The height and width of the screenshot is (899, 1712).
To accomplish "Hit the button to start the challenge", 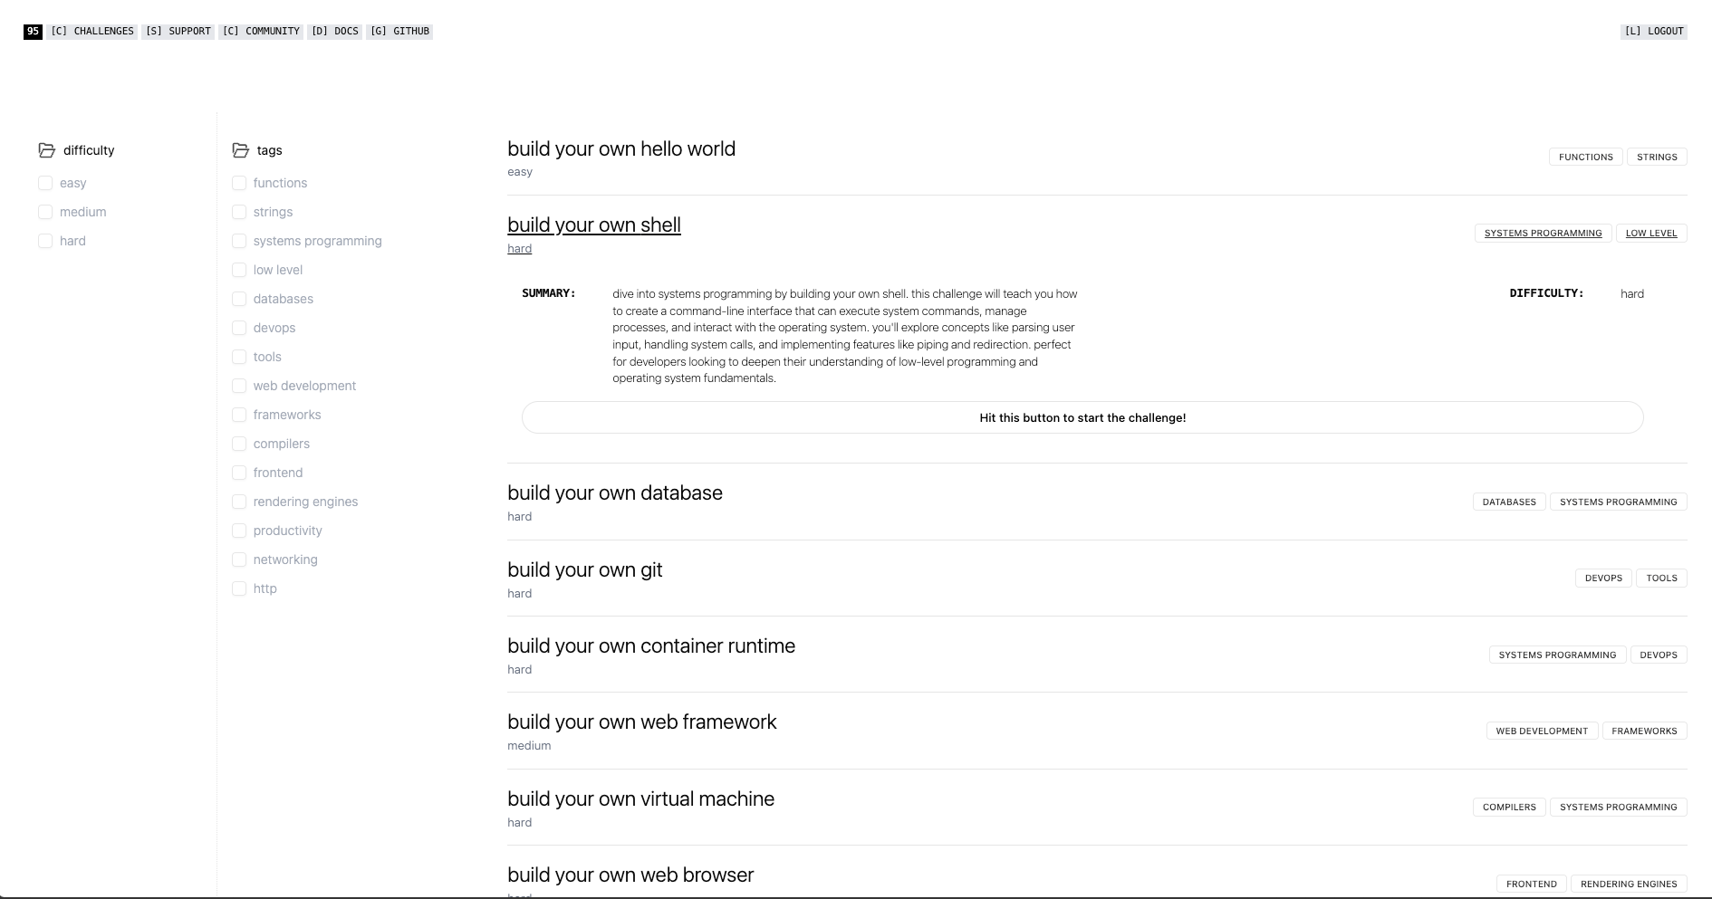I will (1082, 417).
